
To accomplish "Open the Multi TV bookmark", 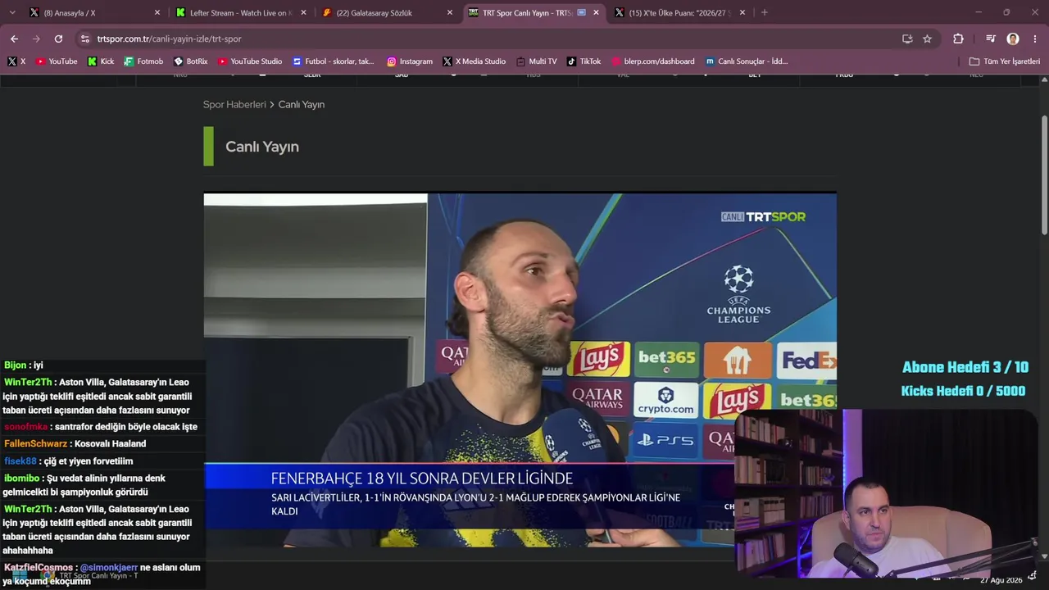I will [x=537, y=61].
